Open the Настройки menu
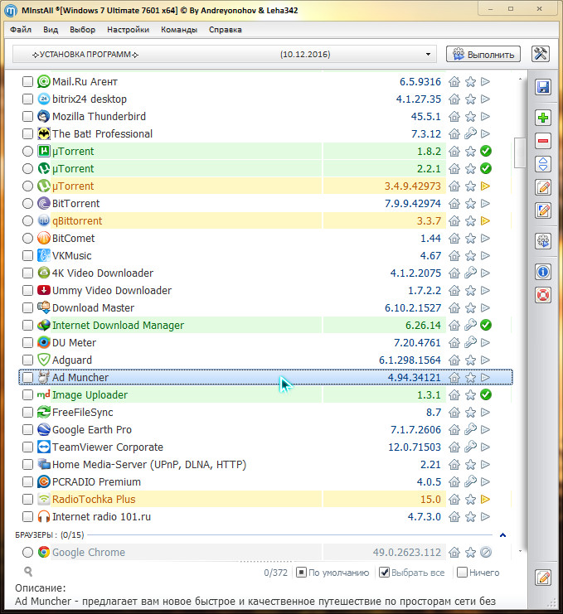 (129, 29)
